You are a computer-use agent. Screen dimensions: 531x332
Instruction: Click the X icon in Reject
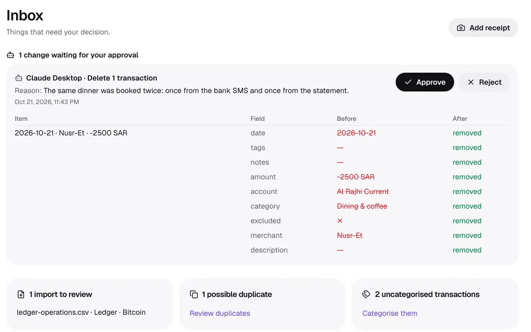pyautogui.click(x=471, y=82)
